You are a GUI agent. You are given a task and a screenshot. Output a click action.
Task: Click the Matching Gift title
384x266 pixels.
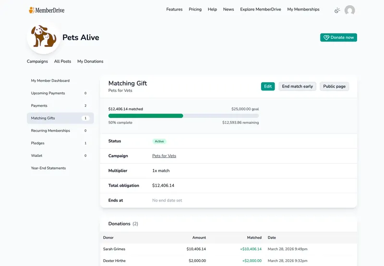point(128,83)
